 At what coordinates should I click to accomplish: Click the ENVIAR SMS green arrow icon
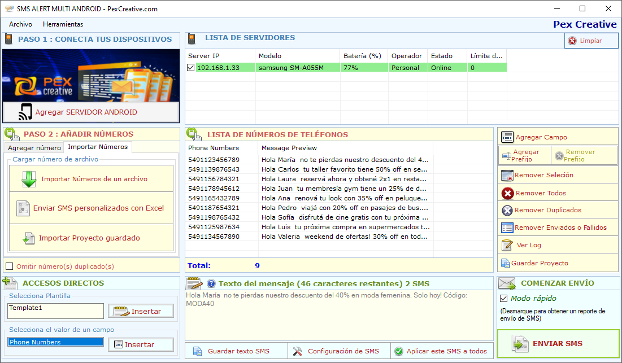(520, 344)
